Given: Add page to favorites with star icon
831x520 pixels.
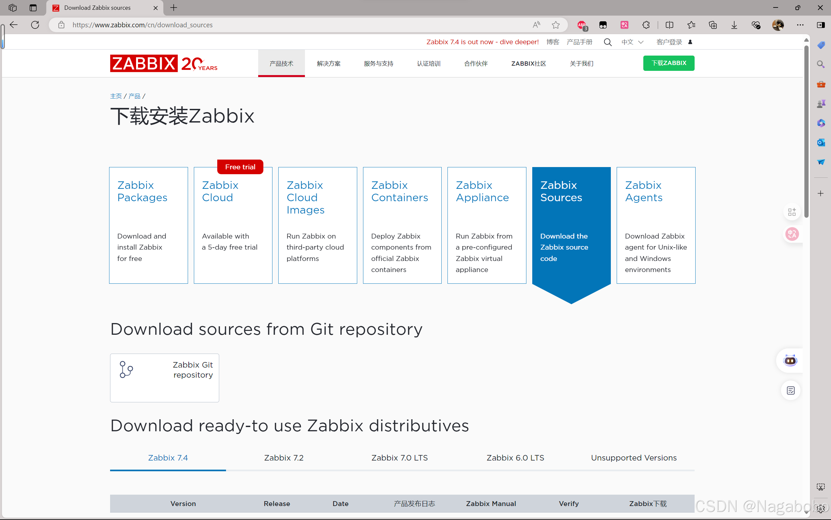Looking at the screenshot, I should coord(556,25).
